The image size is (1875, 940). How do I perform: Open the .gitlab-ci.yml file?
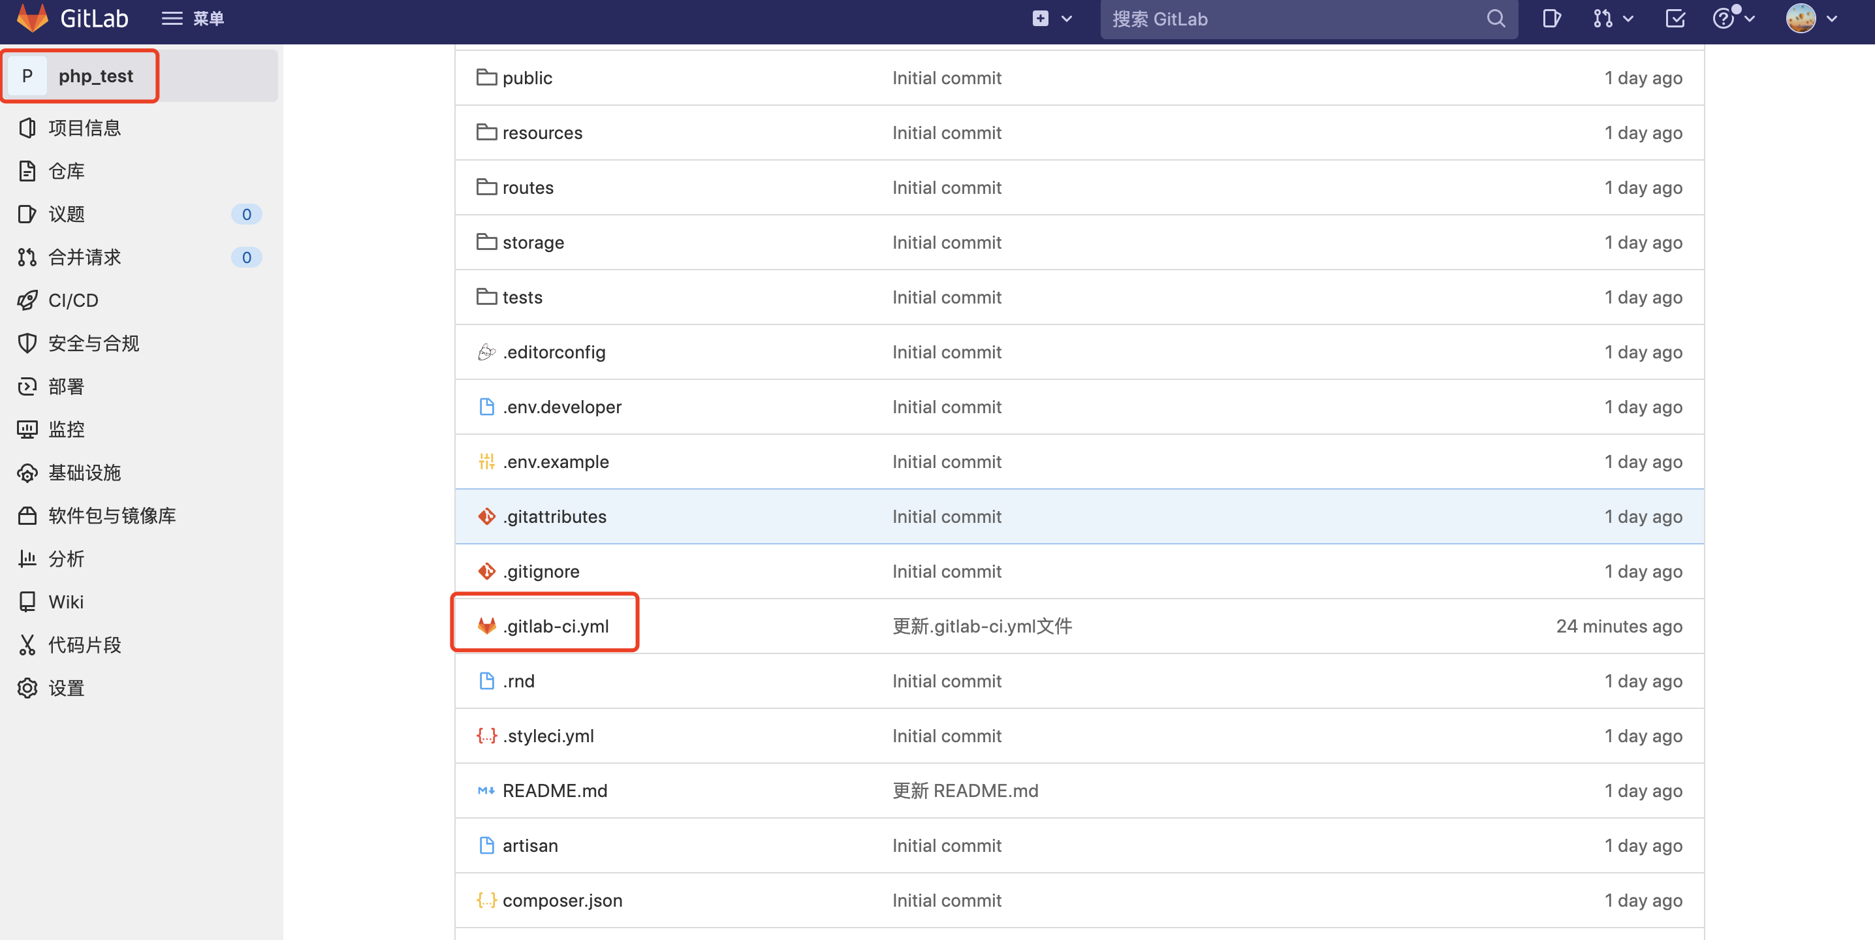click(557, 625)
